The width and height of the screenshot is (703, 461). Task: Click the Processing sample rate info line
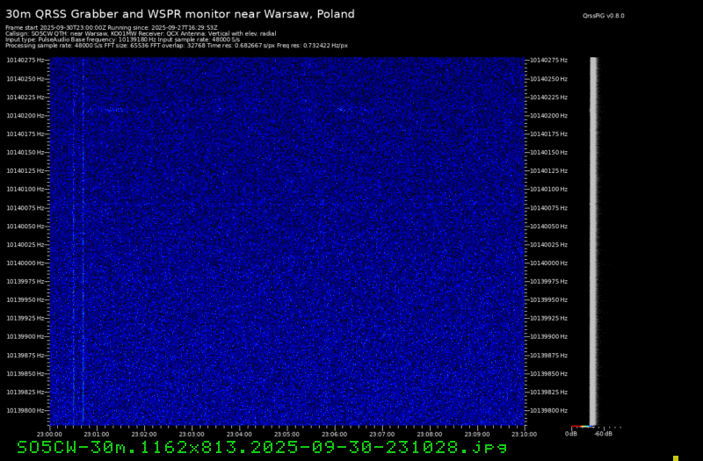(x=176, y=45)
